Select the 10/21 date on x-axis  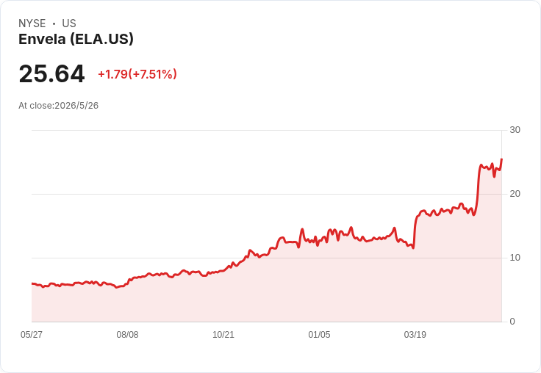tap(223, 335)
